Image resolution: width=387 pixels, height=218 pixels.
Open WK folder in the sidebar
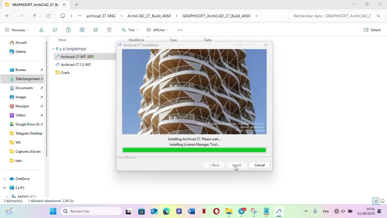(x=18, y=142)
